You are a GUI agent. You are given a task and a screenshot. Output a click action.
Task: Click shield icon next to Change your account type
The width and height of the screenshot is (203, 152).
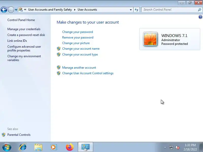pos(59,54)
